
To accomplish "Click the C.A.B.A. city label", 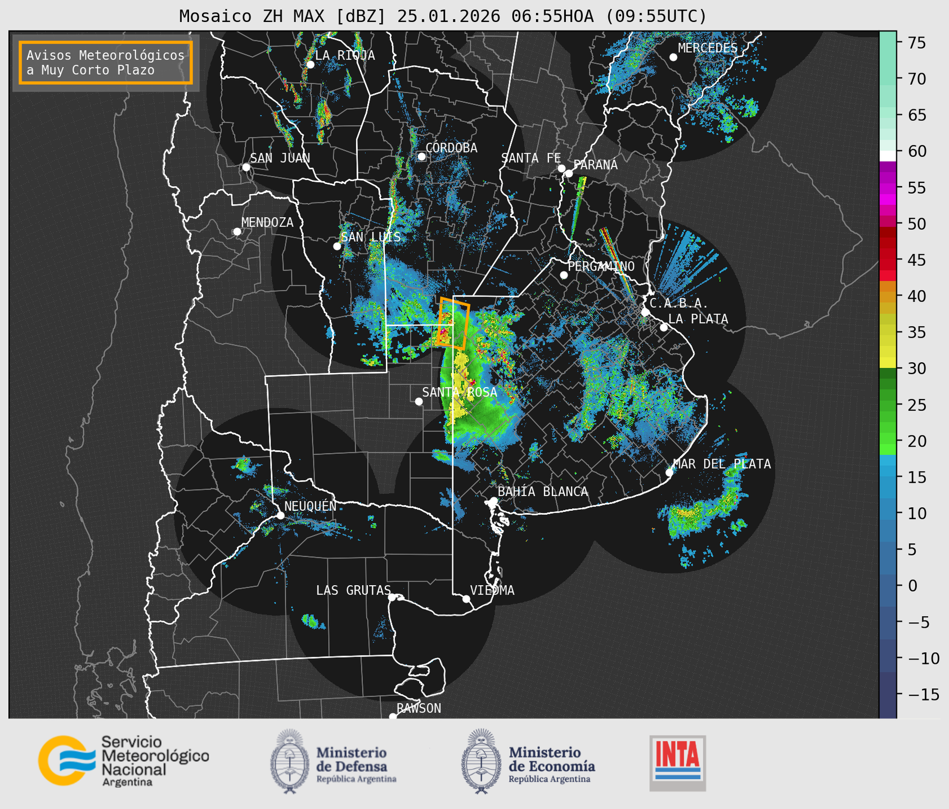I will (679, 303).
